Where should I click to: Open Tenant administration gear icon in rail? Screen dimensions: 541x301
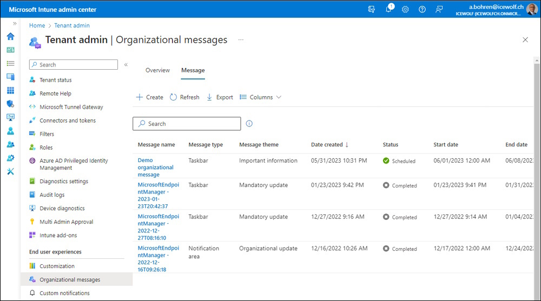coord(11,158)
